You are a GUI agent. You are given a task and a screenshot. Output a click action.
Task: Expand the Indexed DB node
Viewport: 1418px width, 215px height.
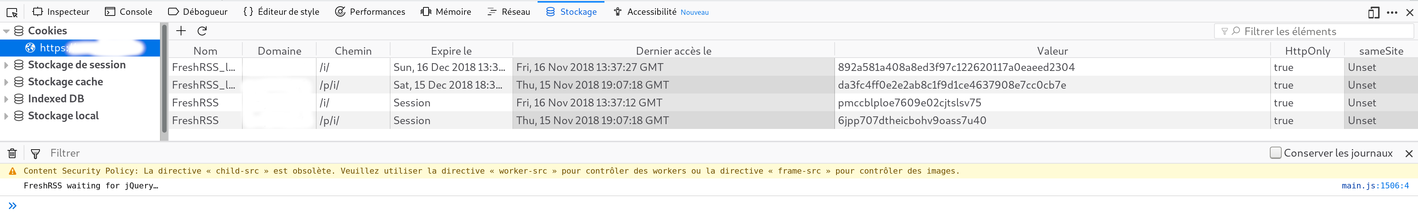[7, 99]
